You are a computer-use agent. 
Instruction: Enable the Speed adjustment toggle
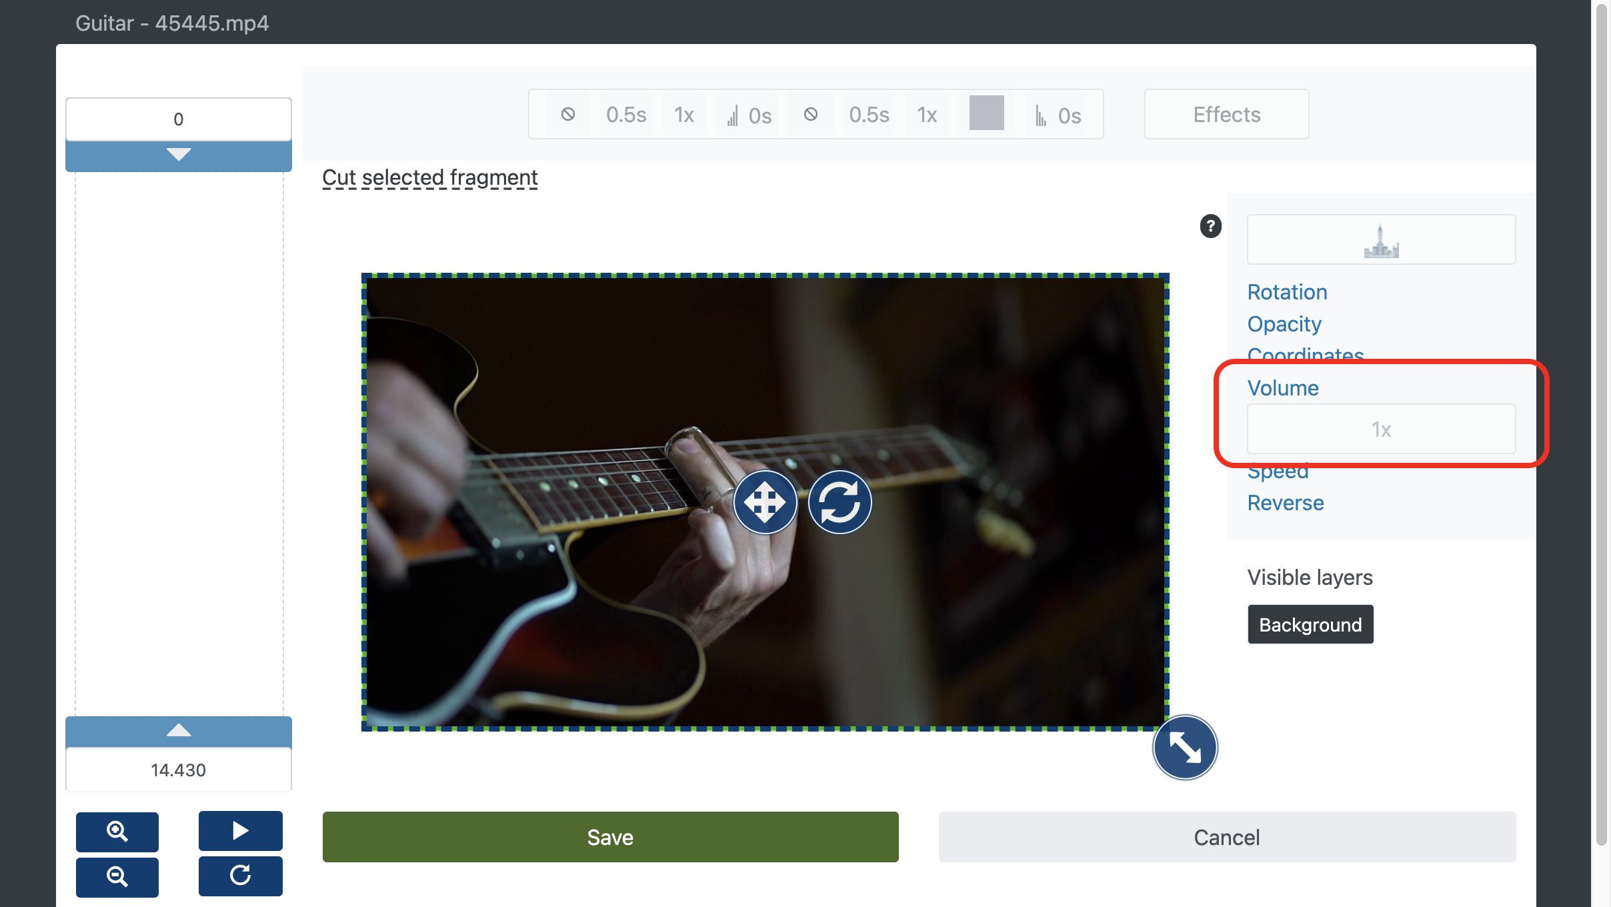point(1277,469)
